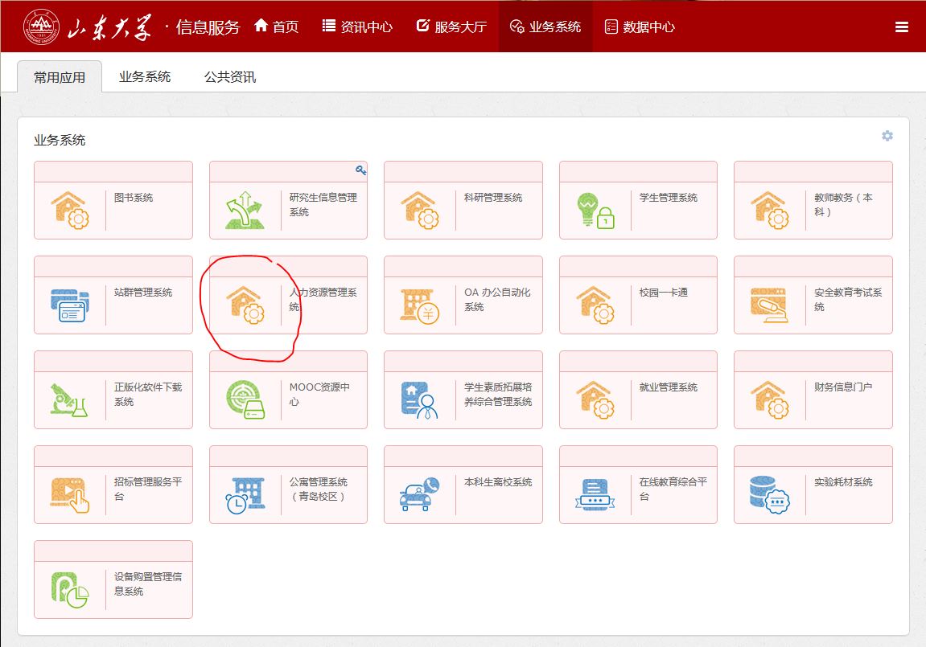Click the 实验耗材系统 database icon
The width and height of the screenshot is (926, 647).
(769, 494)
